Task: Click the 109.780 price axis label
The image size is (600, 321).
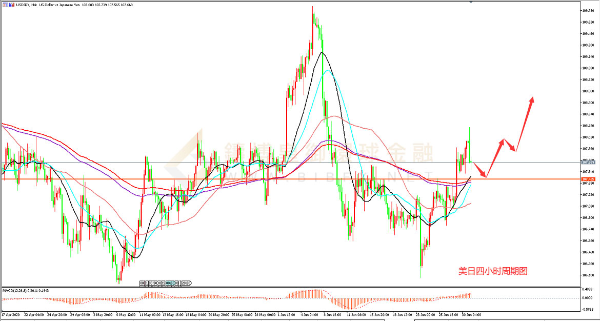Action: click(x=588, y=10)
